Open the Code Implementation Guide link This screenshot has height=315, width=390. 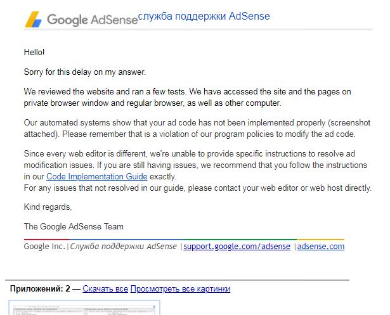click(x=105, y=177)
